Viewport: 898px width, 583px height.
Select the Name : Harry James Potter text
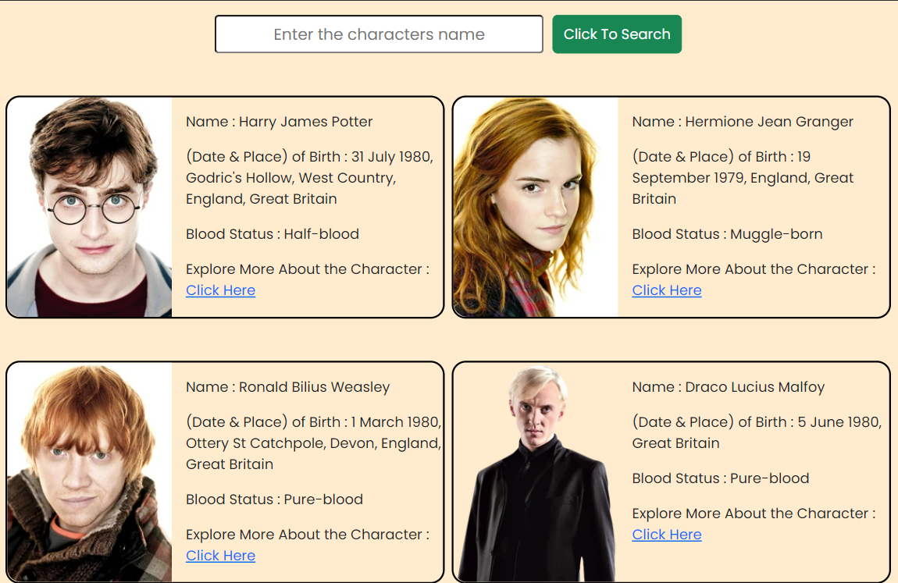tap(279, 122)
